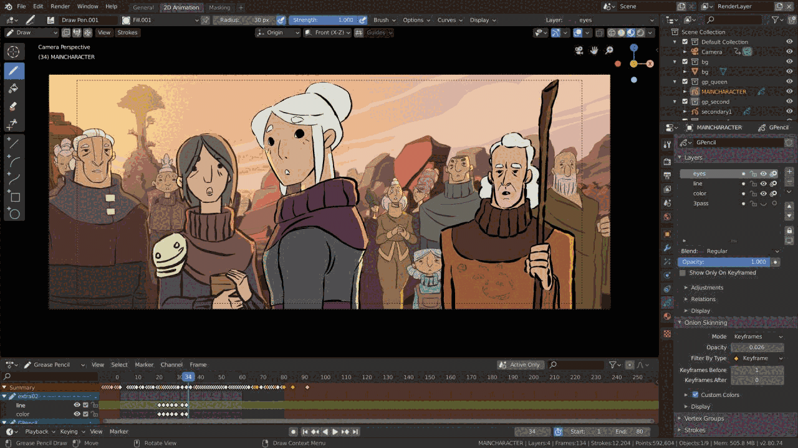The height and width of the screenshot is (448, 798).
Task: Switch to the Masking workspace tab
Action: pos(219,7)
